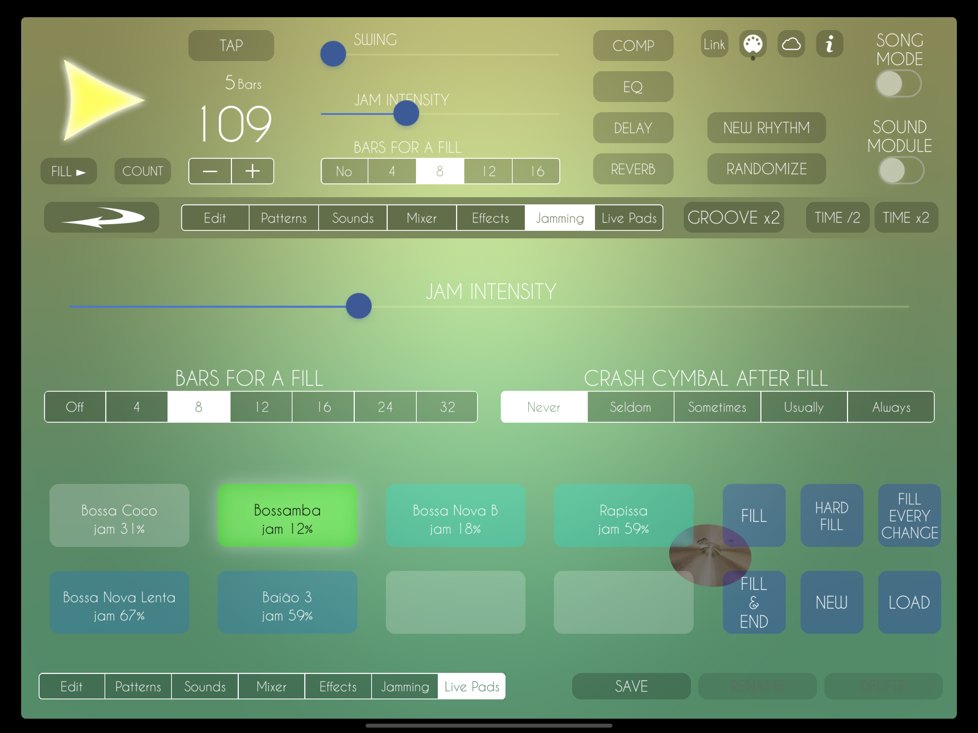Click TIME /2
This screenshot has width=978, height=733.
[837, 218]
